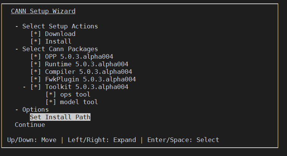Viewport: 287px width, 156px height.
Task: Uncheck the Runtime 5.0.3.alpha004 package
Action: point(36,64)
